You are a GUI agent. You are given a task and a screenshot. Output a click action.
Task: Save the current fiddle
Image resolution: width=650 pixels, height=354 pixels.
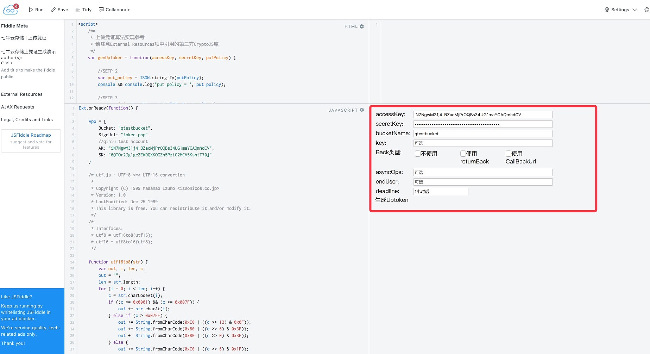coord(59,10)
